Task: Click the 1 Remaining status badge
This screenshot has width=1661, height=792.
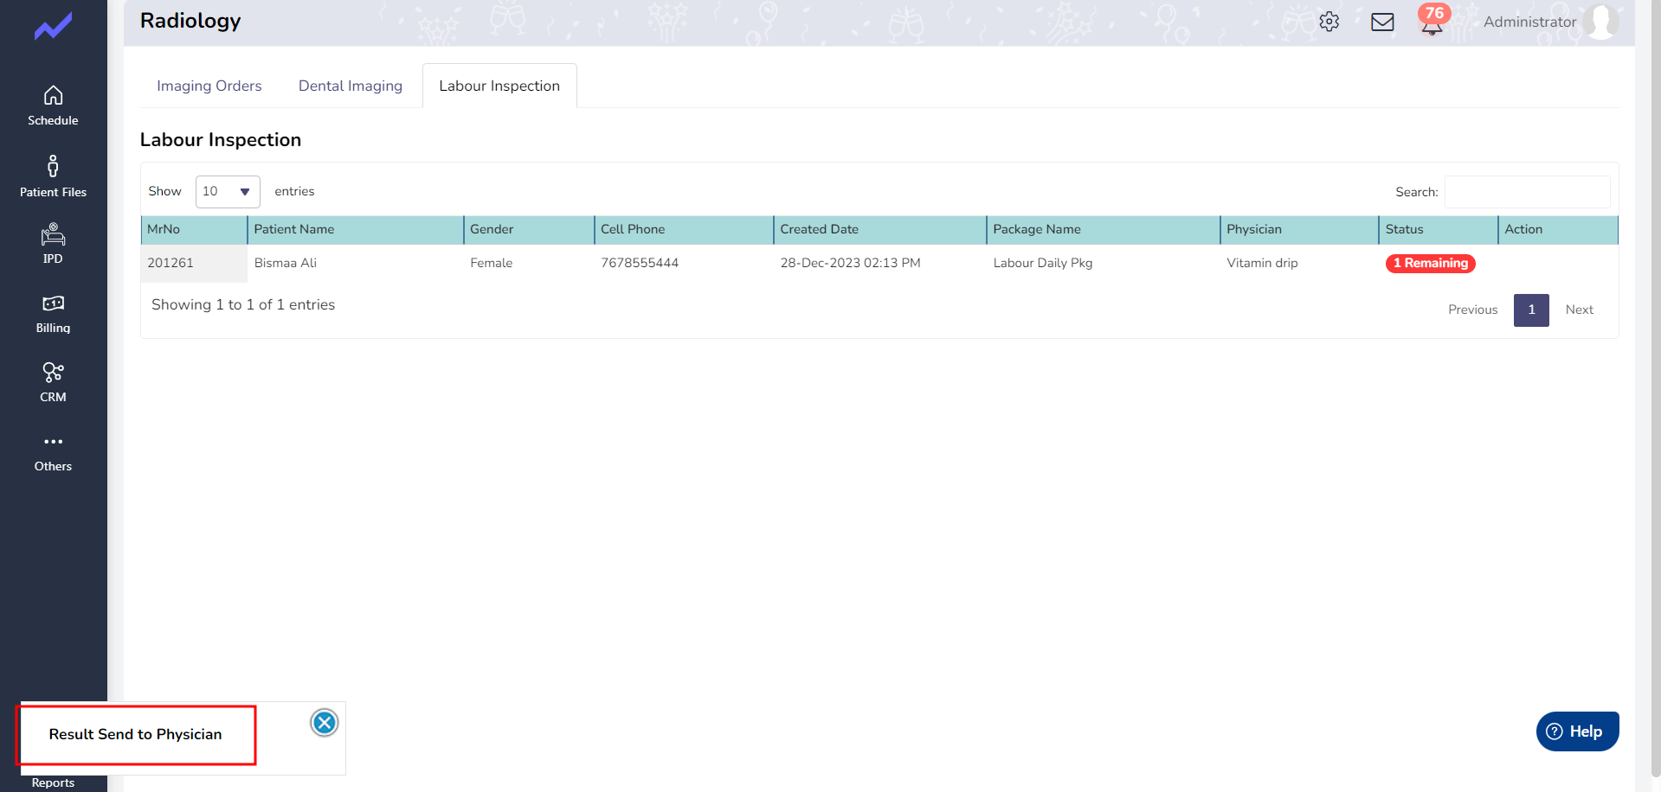Action: coord(1430,264)
